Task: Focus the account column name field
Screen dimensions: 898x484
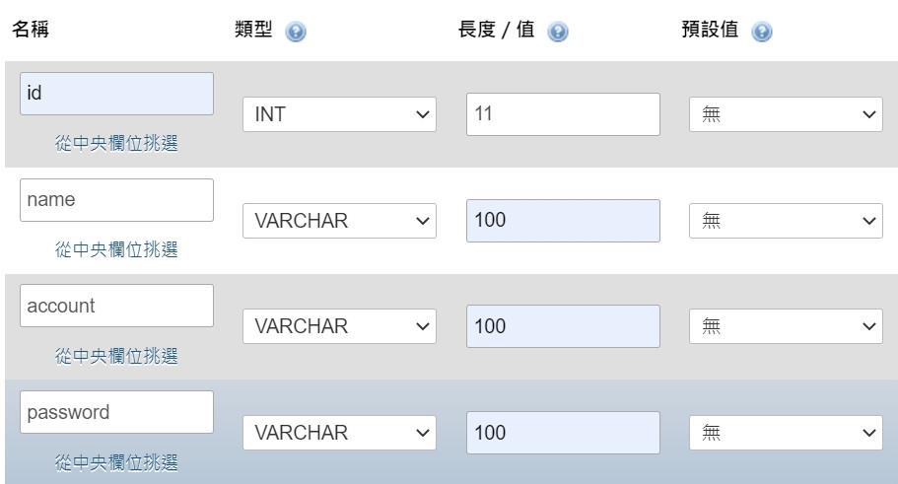Action: [x=117, y=306]
